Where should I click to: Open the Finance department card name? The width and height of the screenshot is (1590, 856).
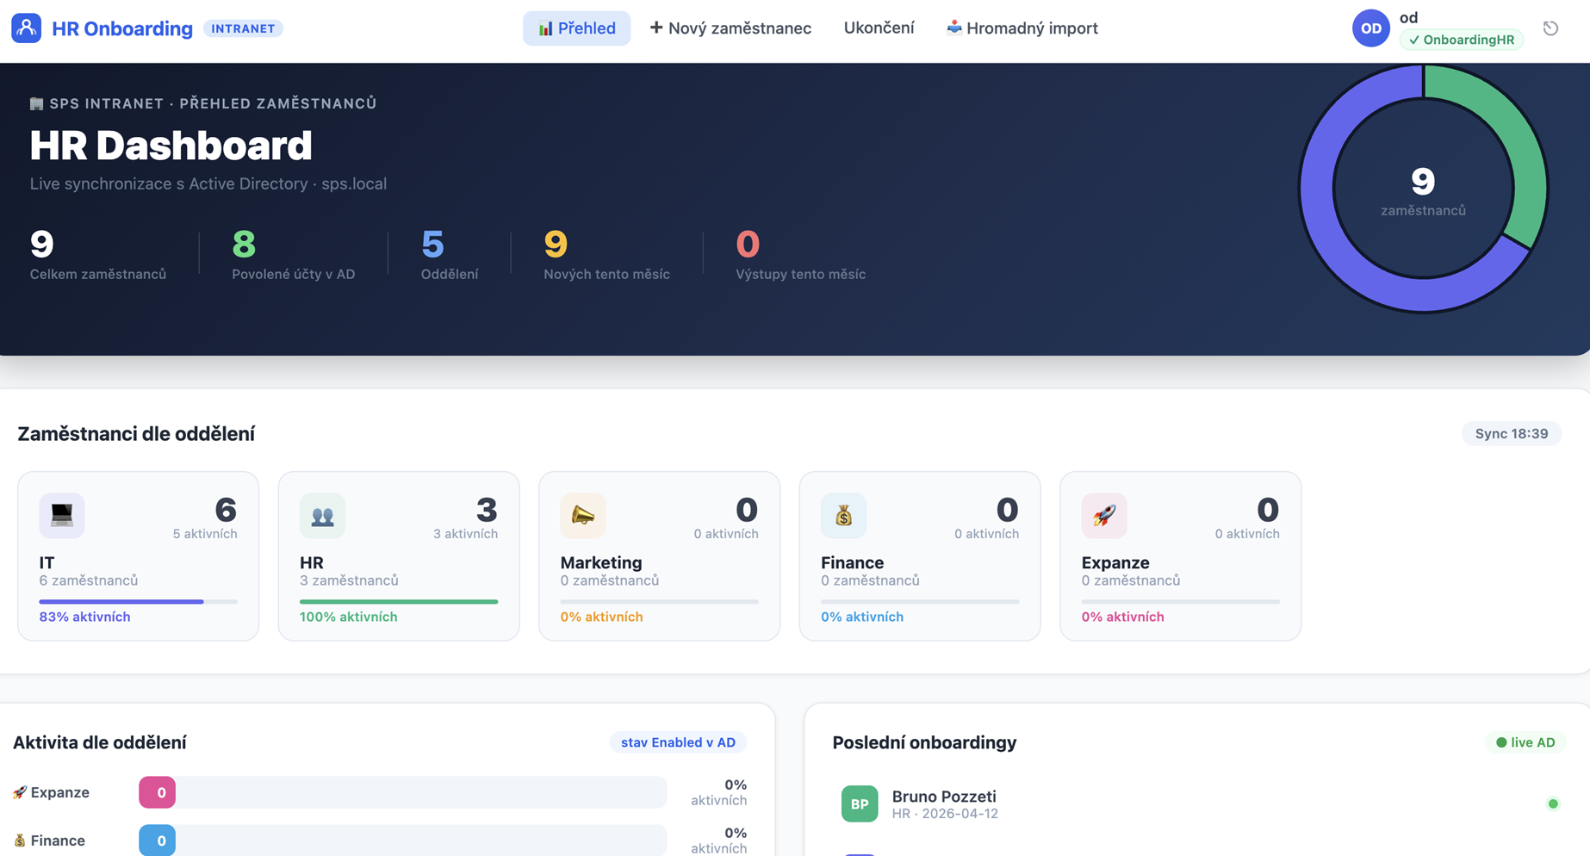tap(853, 562)
